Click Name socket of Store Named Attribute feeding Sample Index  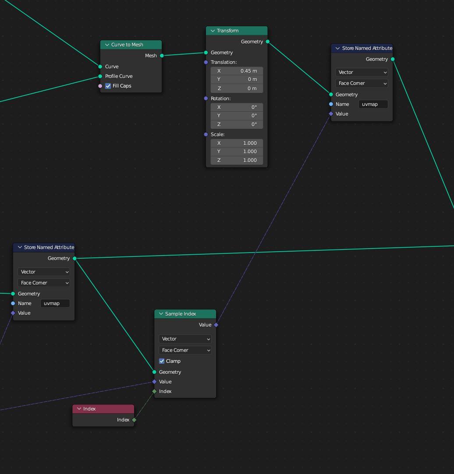pyautogui.click(x=13, y=303)
